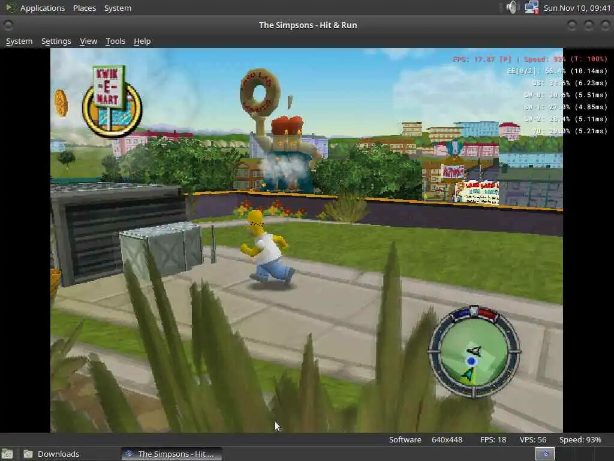Click the VPS: 56 status entry
Screen dimensions: 614x461
coord(532,440)
